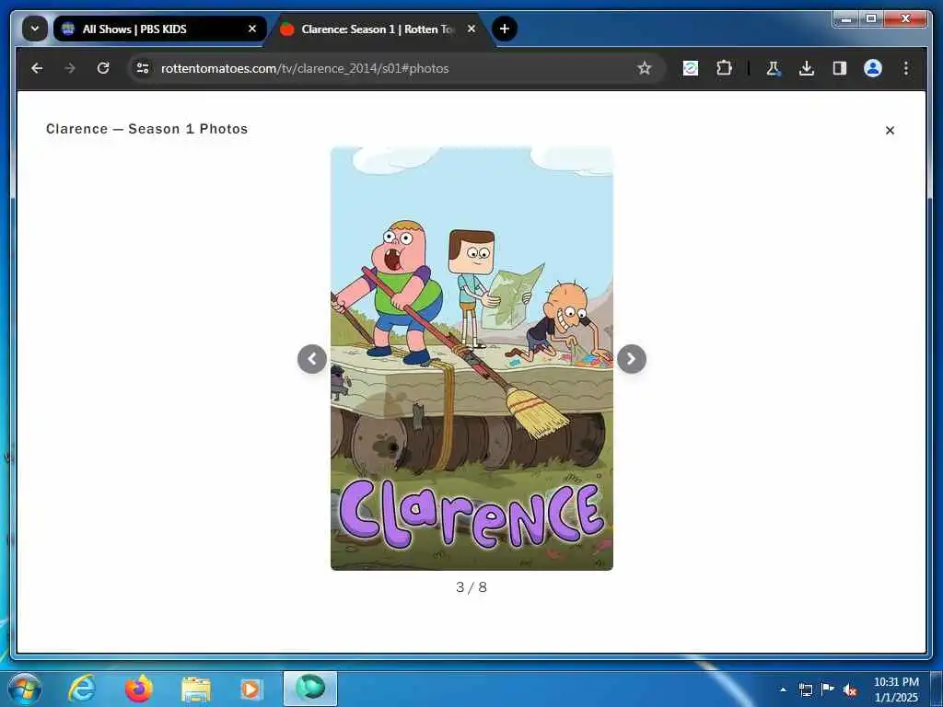Click the muted volume tray icon
This screenshot has width=943, height=707.
tap(850, 690)
